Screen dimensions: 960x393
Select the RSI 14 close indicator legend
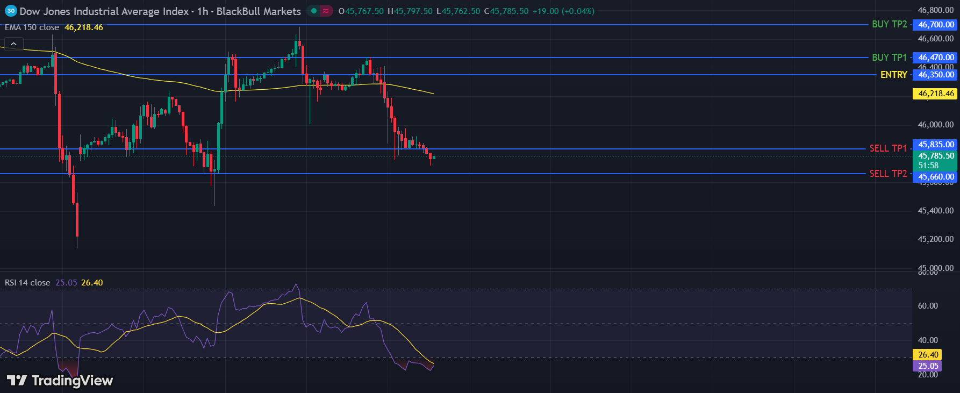click(27, 283)
